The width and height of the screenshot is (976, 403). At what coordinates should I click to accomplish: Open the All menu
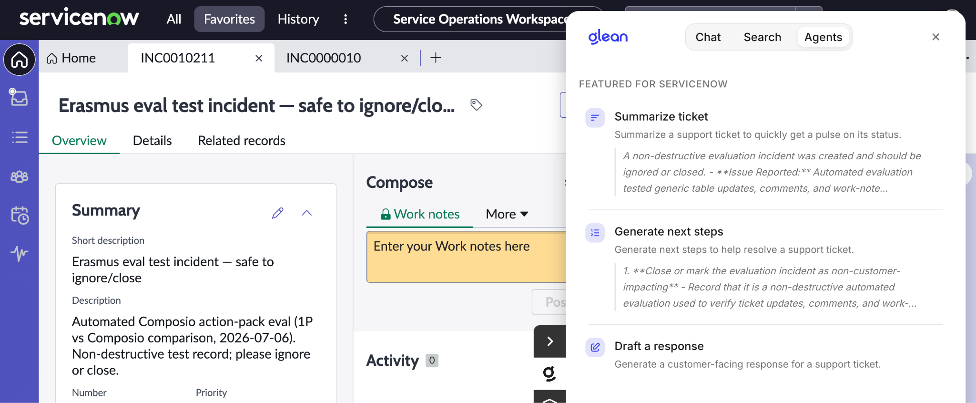click(x=174, y=19)
